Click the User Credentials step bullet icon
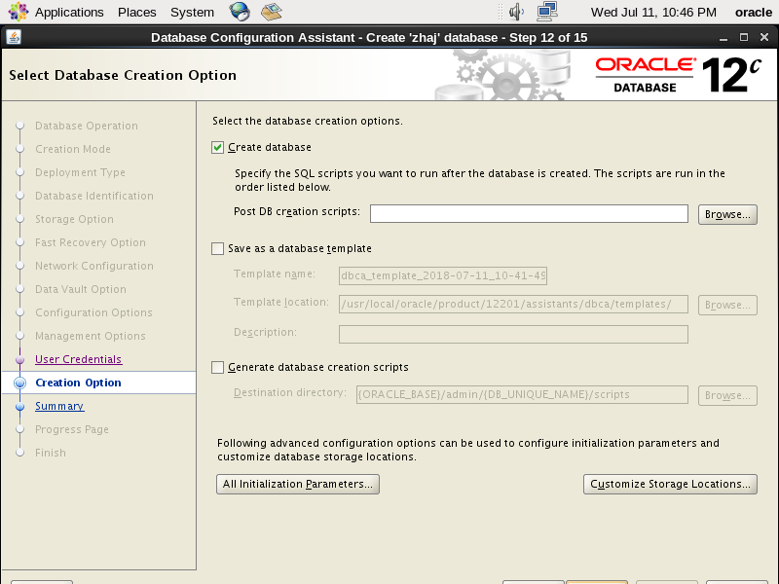Image resolution: width=779 pixels, height=584 pixels. 19,359
